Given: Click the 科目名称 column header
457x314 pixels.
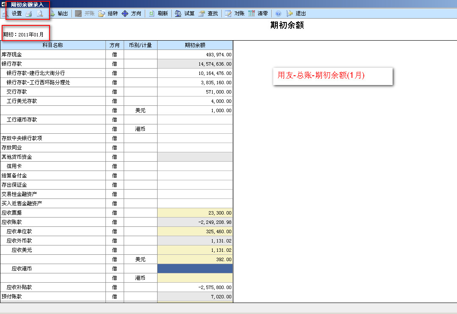Looking at the screenshot, I should pyautogui.click(x=53, y=45).
